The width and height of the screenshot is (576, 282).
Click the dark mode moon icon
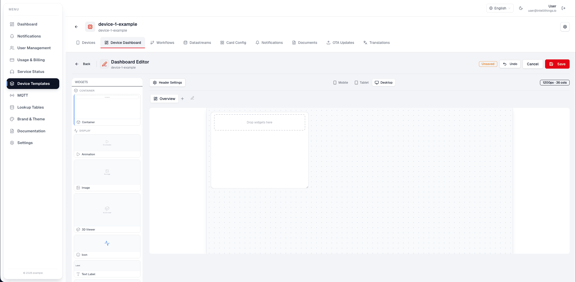(521, 8)
